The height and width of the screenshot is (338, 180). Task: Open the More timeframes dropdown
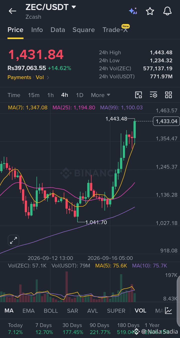tap(101, 95)
